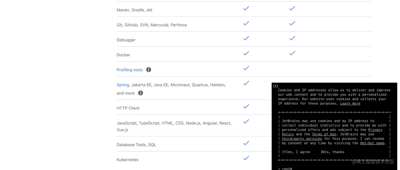This screenshot has height=170, width=400.
Task: Open the Terms of Use link
Action: click(324, 134)
